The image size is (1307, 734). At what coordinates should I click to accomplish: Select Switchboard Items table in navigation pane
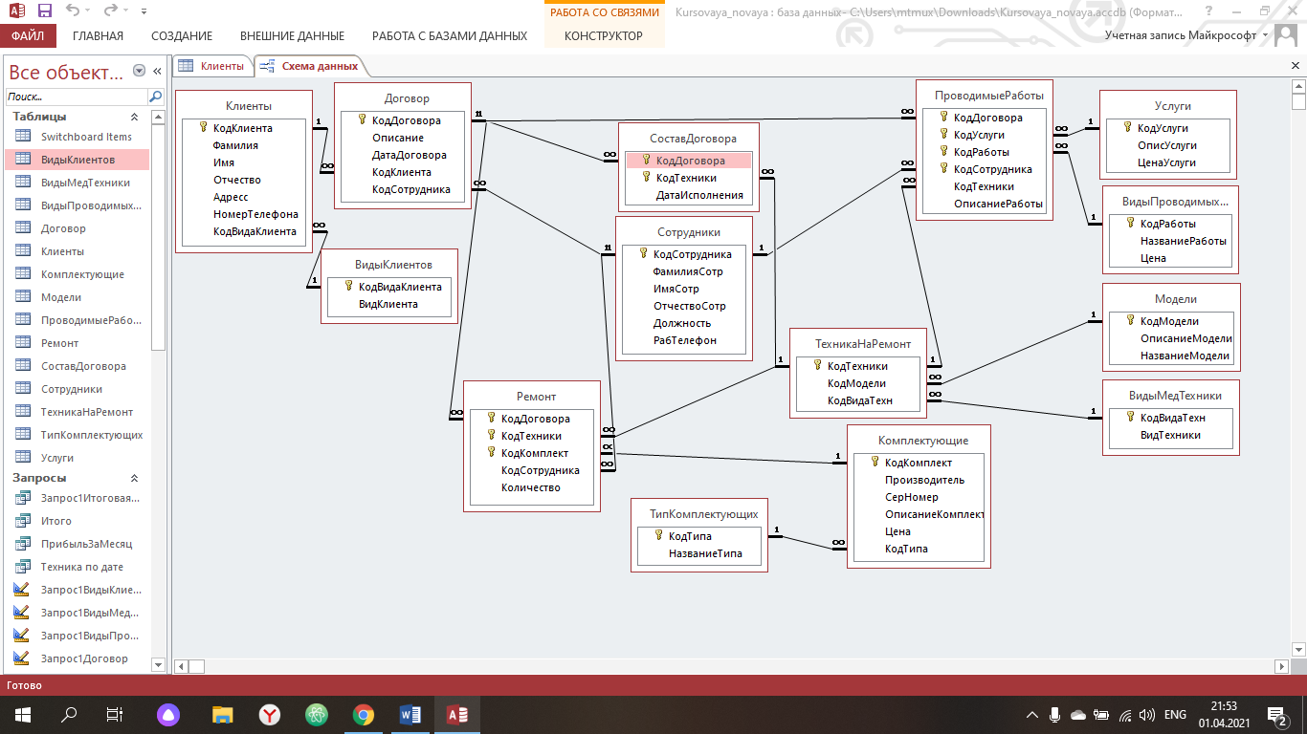point(77,137)
